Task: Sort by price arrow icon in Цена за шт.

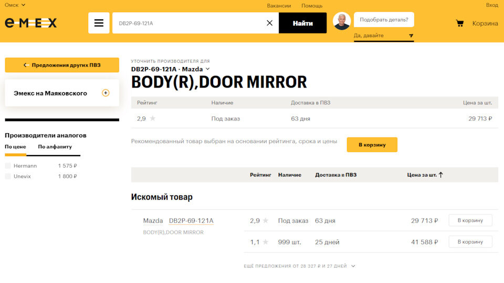Action: pyautogui.click(x=440, y=175)
